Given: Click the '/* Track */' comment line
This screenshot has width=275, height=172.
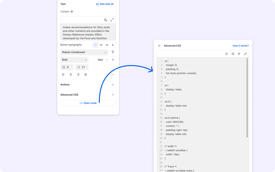Looking at the screenshot, I should pos(170,167).
